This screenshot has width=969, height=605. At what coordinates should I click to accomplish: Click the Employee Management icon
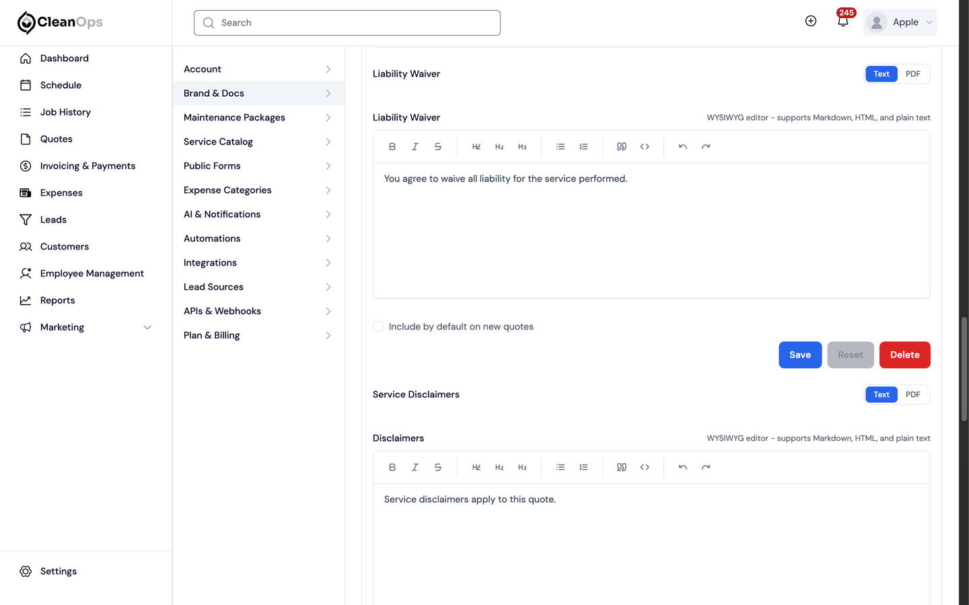pos(26,274)
